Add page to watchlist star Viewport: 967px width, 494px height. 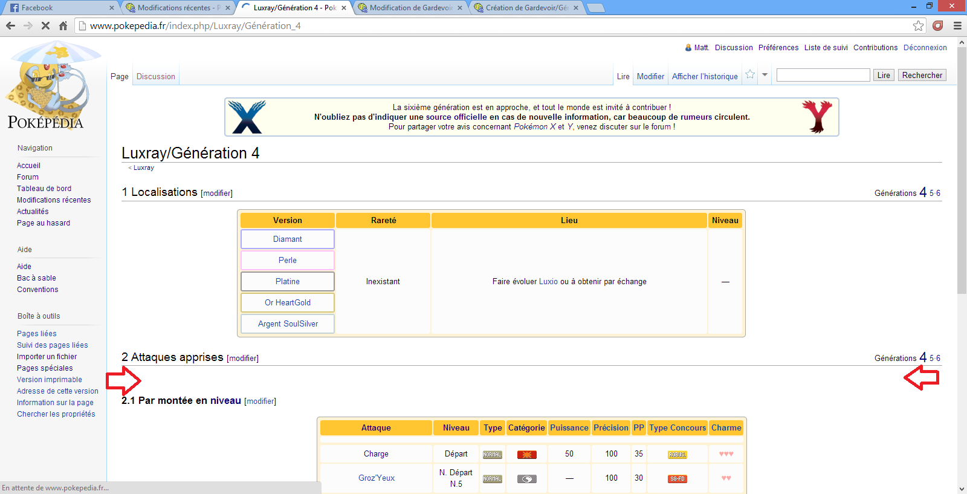[750, 74]
